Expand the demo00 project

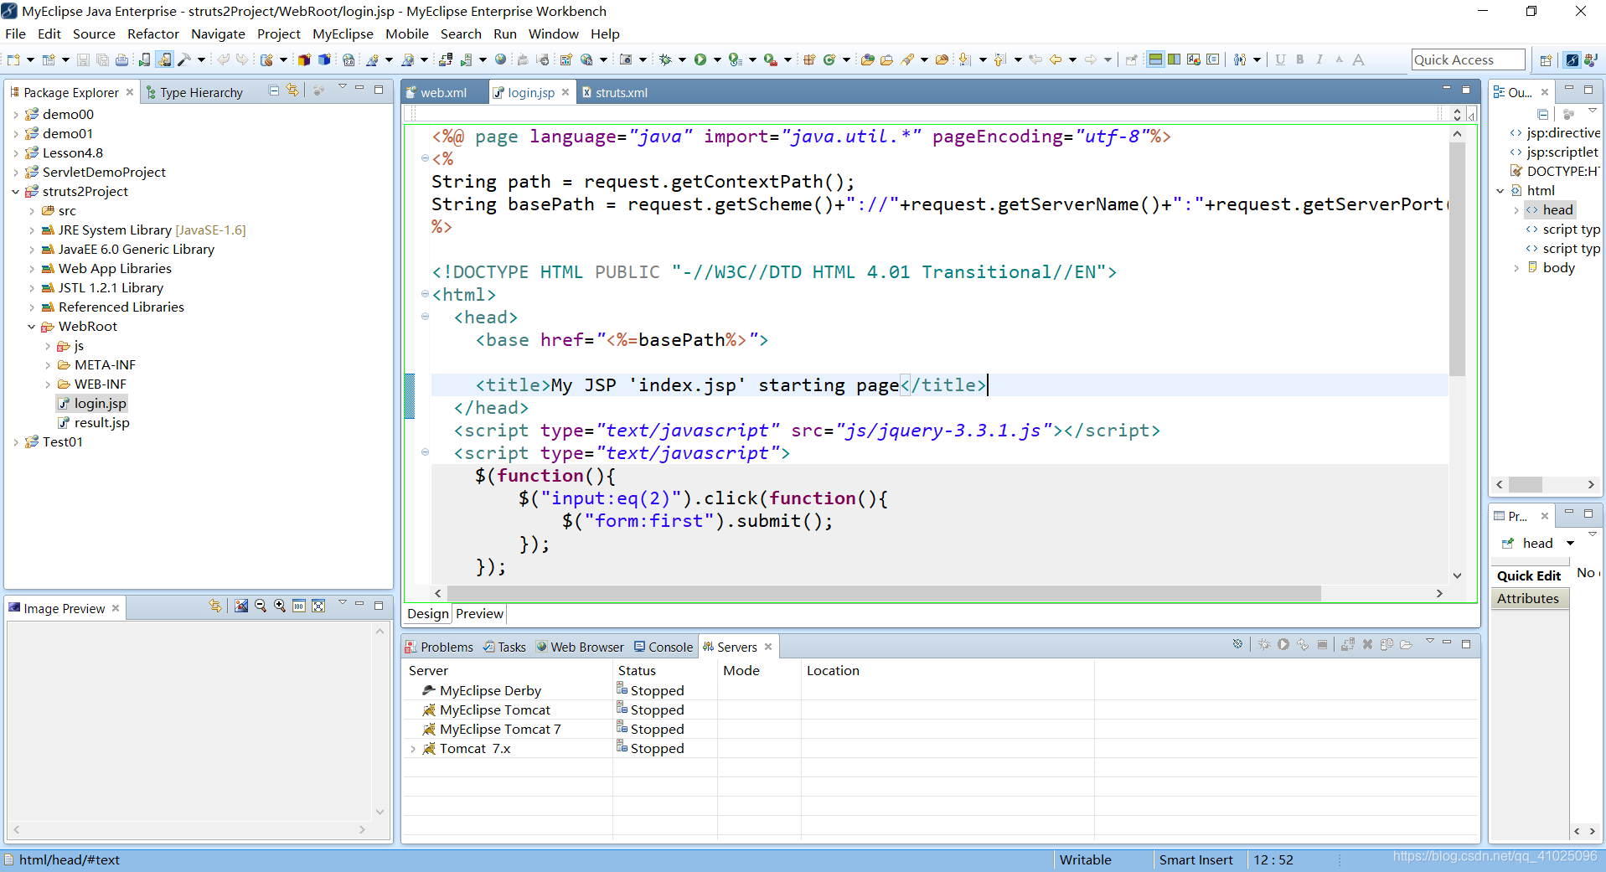click(16, 114)
